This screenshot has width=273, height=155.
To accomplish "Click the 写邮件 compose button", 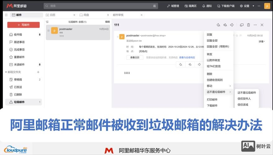I will pyautogui.click(x=24, y=25).
